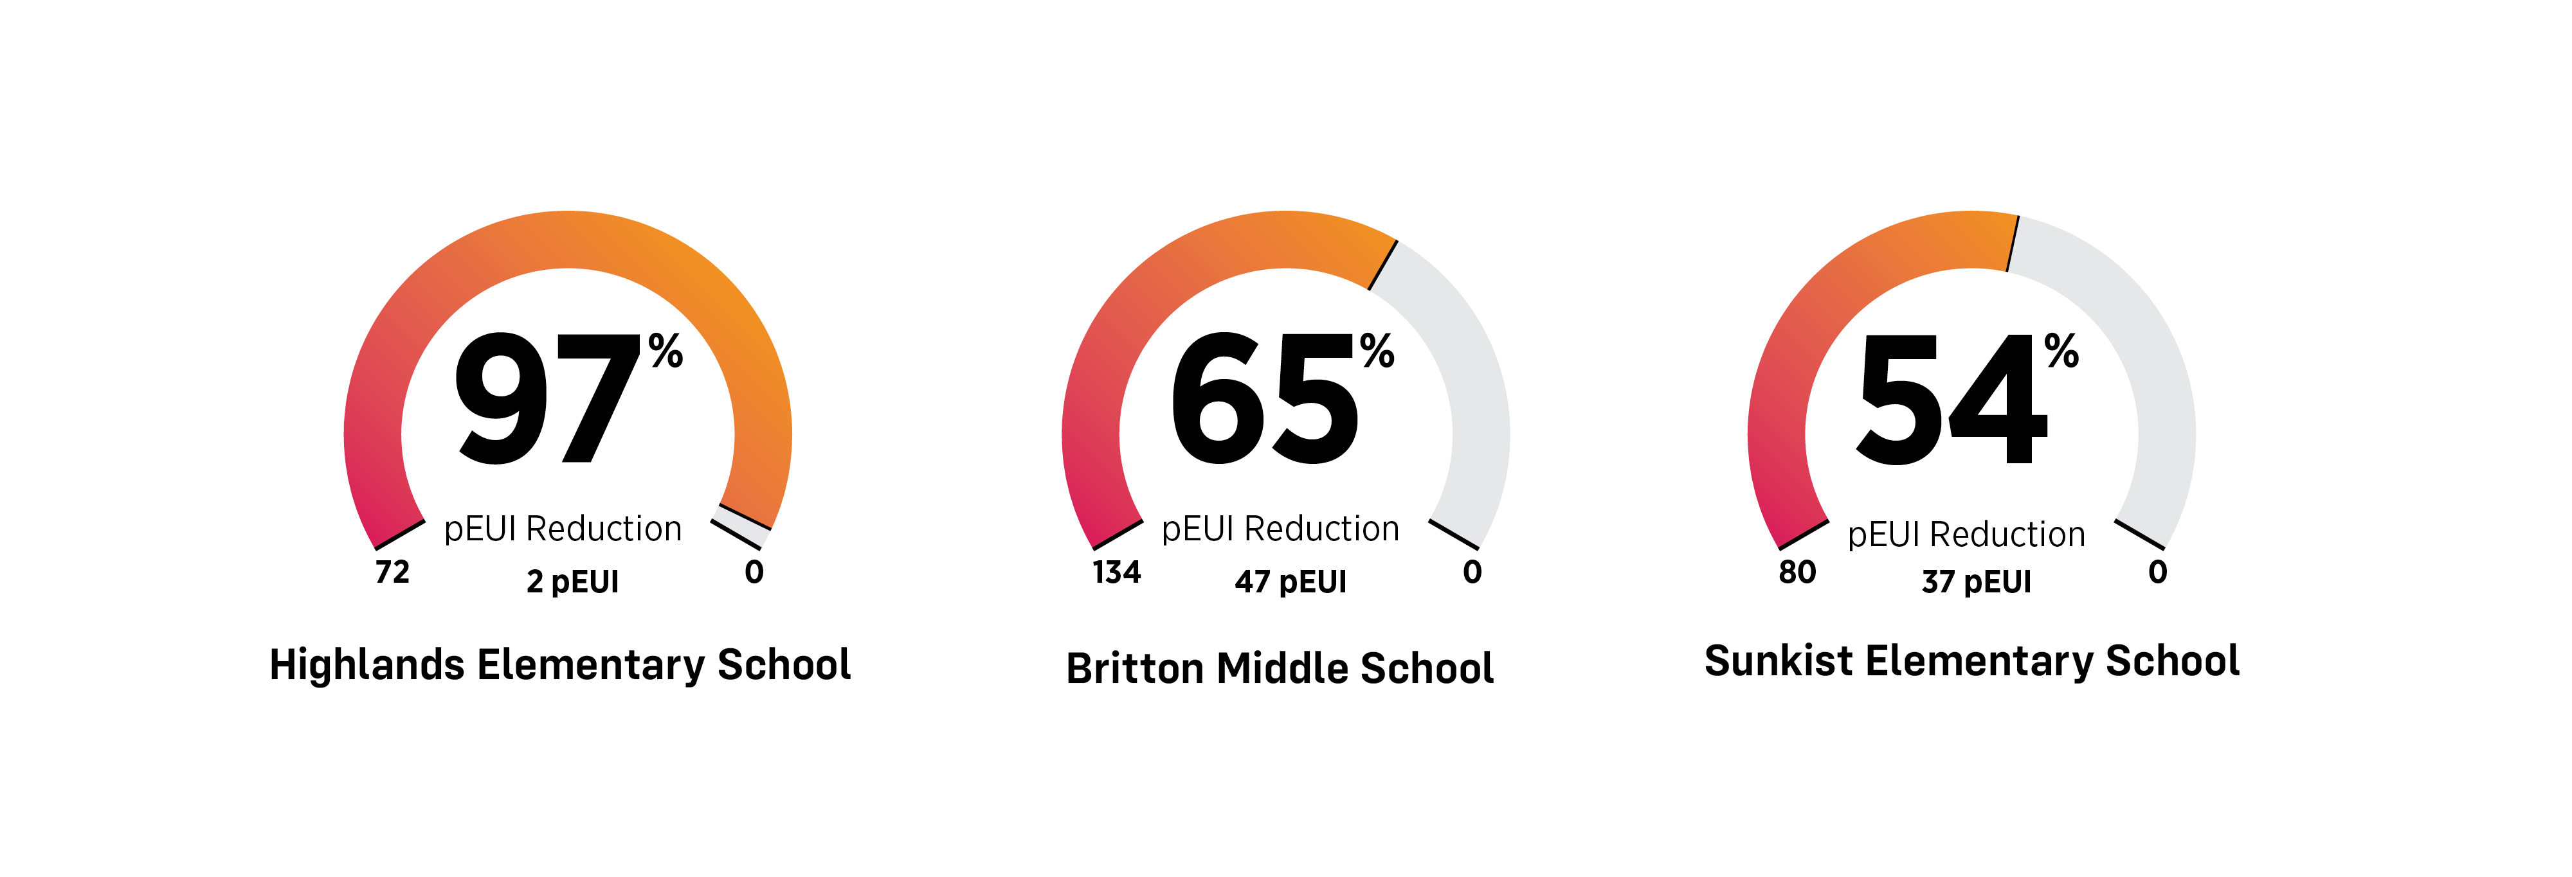
Task: Click the "47 pEUI" label under Britton
Action: coord(1290,581)
